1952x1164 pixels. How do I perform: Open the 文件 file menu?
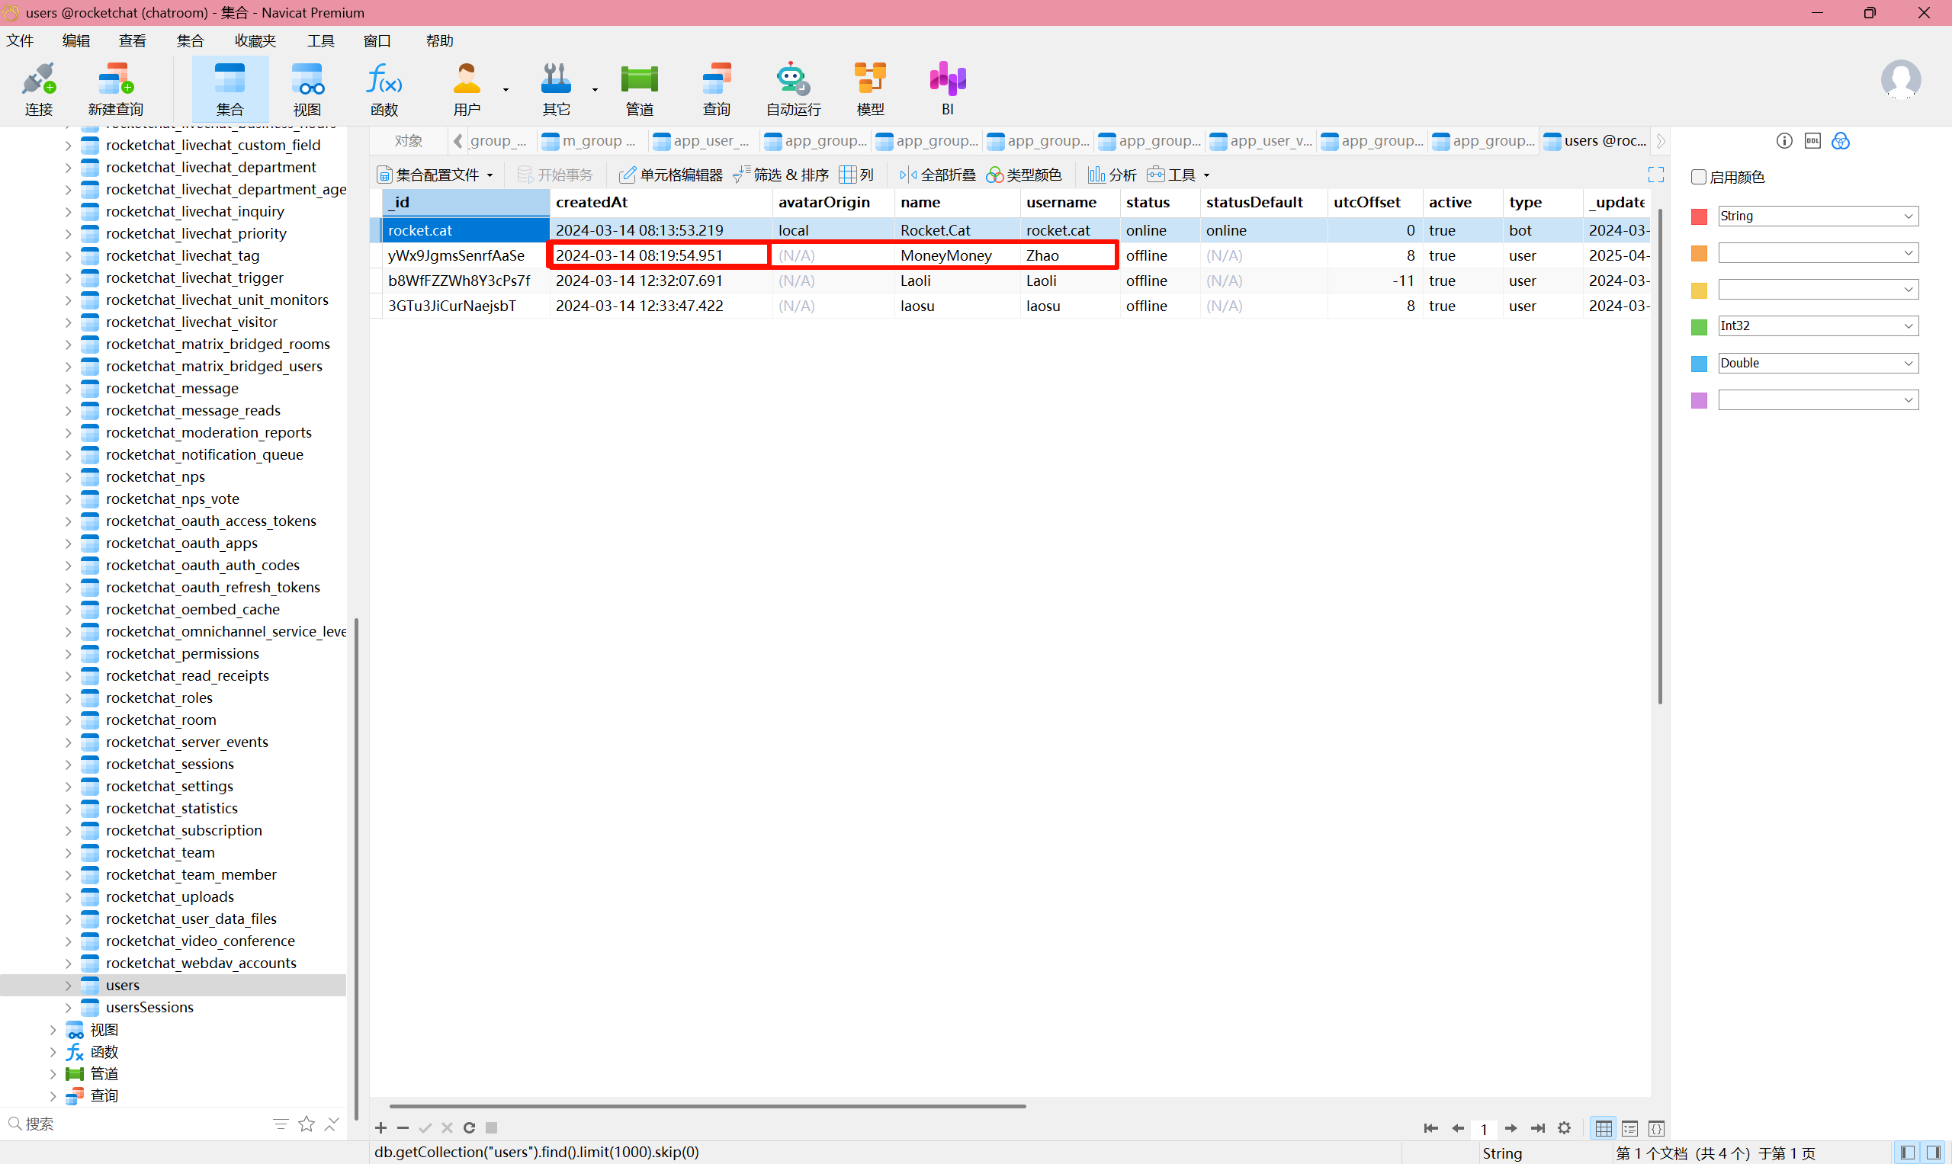[21, 41]
